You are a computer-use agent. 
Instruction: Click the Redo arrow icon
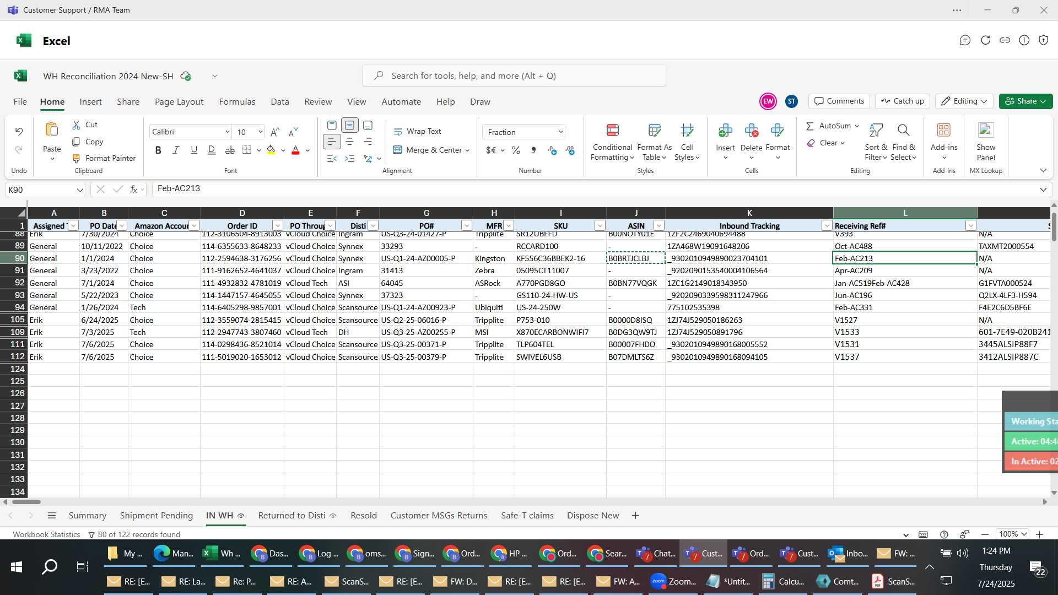click(x=19, y=150)
